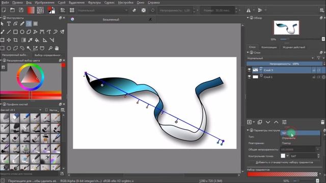Select the Bezier Curve tool
The width and height of the screenshot is (326, 183).
[42, 32]
